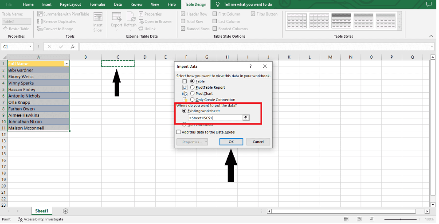The height and width of the screenshot is (224, 439).
Task: Open the Page Layout ribbon tab
Action: tap(71, 4)
